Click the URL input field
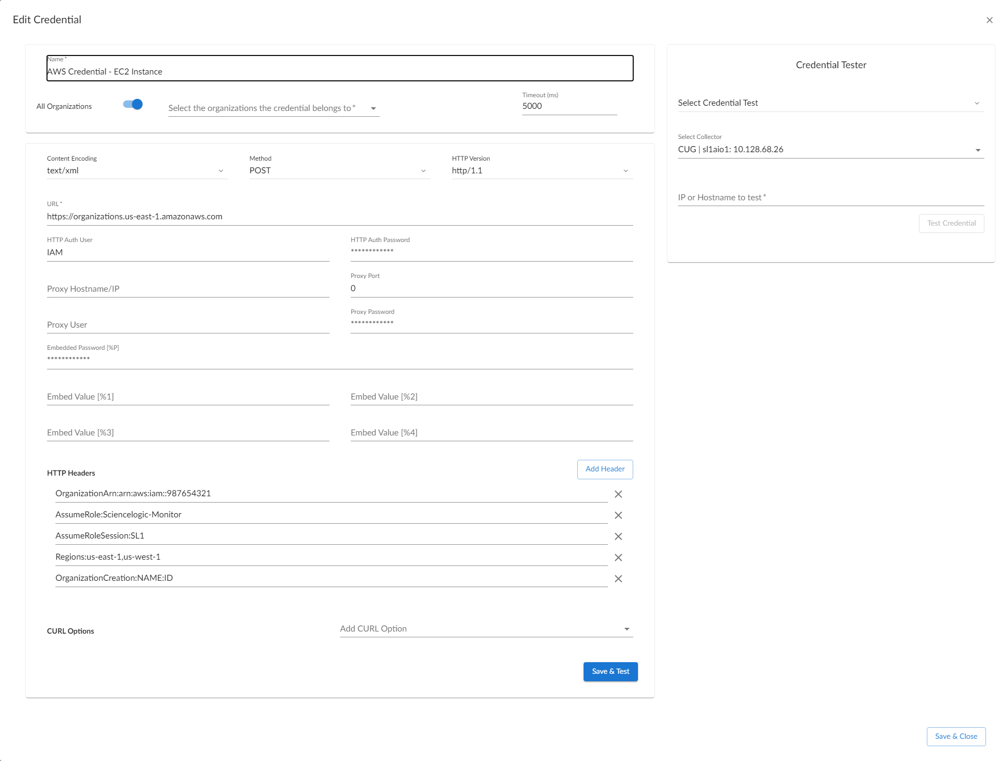 [339, 217]
